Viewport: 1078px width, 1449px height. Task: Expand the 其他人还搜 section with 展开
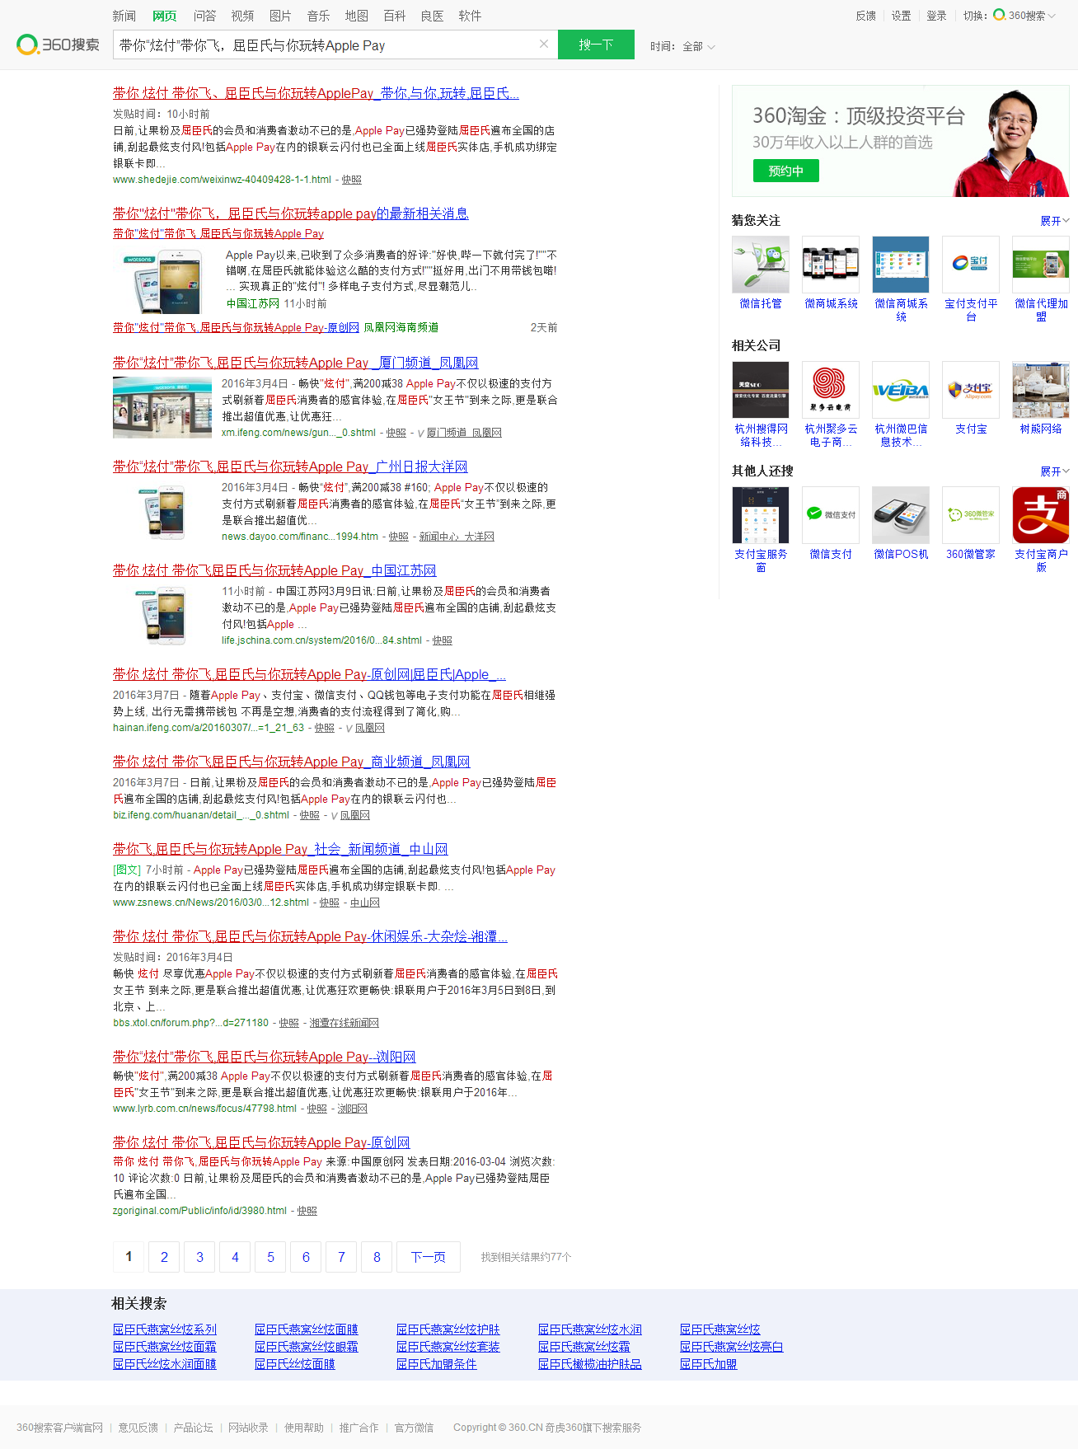[x=1055, y=471]
